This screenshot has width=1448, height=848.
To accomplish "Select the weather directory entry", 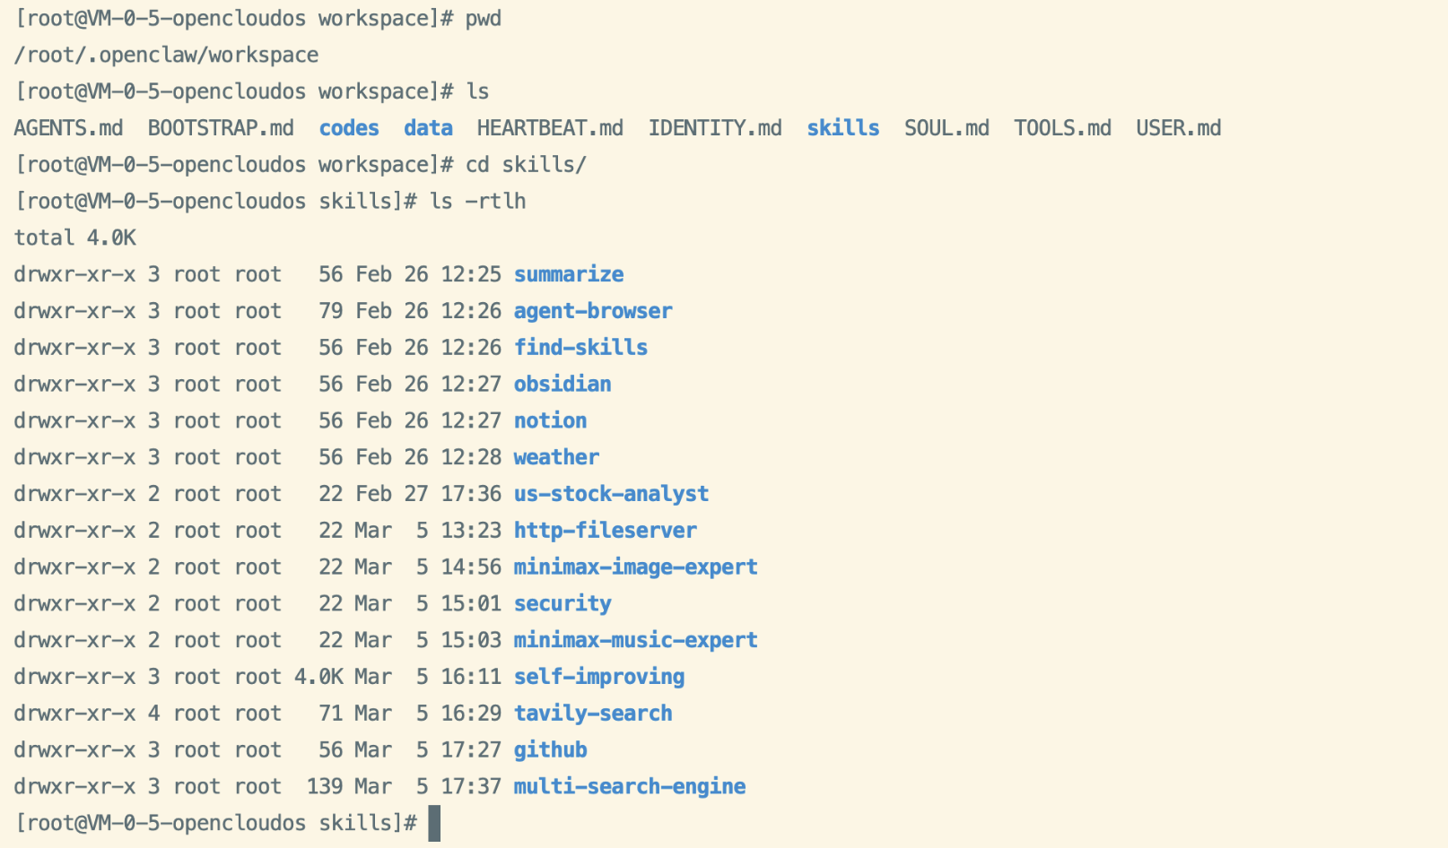I will click(556, 457).
